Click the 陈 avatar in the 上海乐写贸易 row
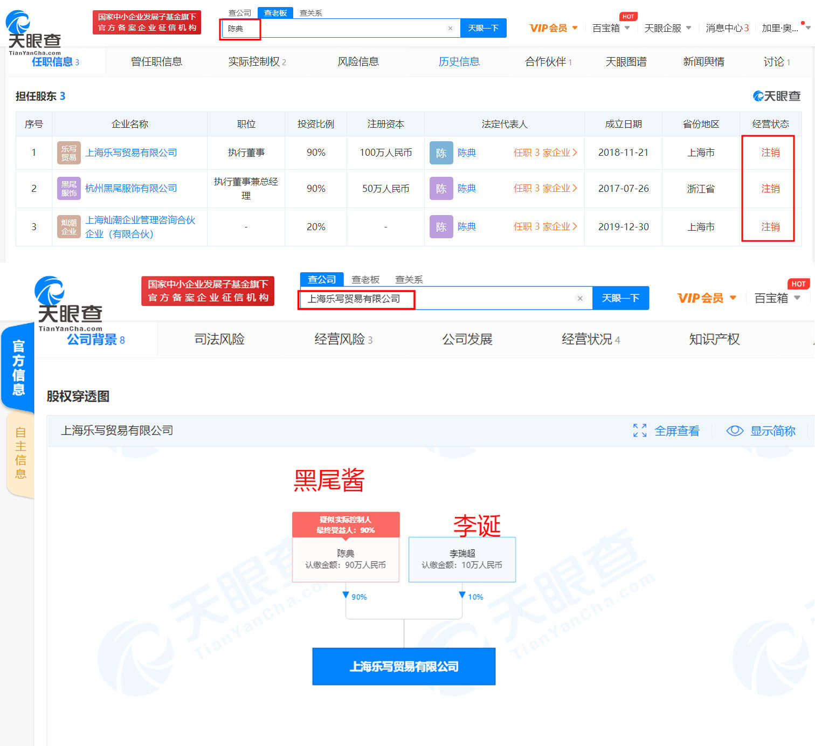815x746 pixels. pos(441,153)
